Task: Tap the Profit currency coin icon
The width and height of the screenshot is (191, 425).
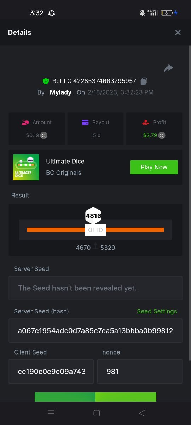Action: (161, 135)
